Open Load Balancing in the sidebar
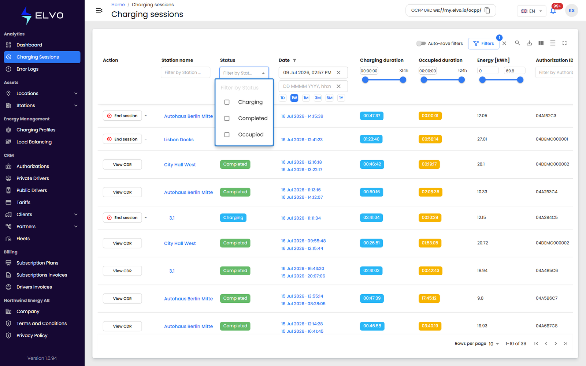This screenshot has height=366, width=586. coord(42,142)
